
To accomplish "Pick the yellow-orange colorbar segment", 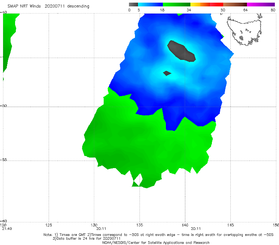I will tap(200, 5).
